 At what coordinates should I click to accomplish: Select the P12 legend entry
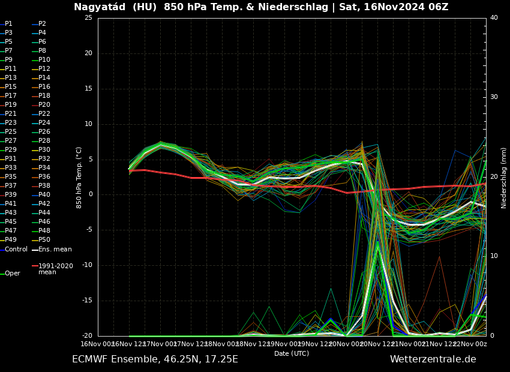click(x=44, y=69)
